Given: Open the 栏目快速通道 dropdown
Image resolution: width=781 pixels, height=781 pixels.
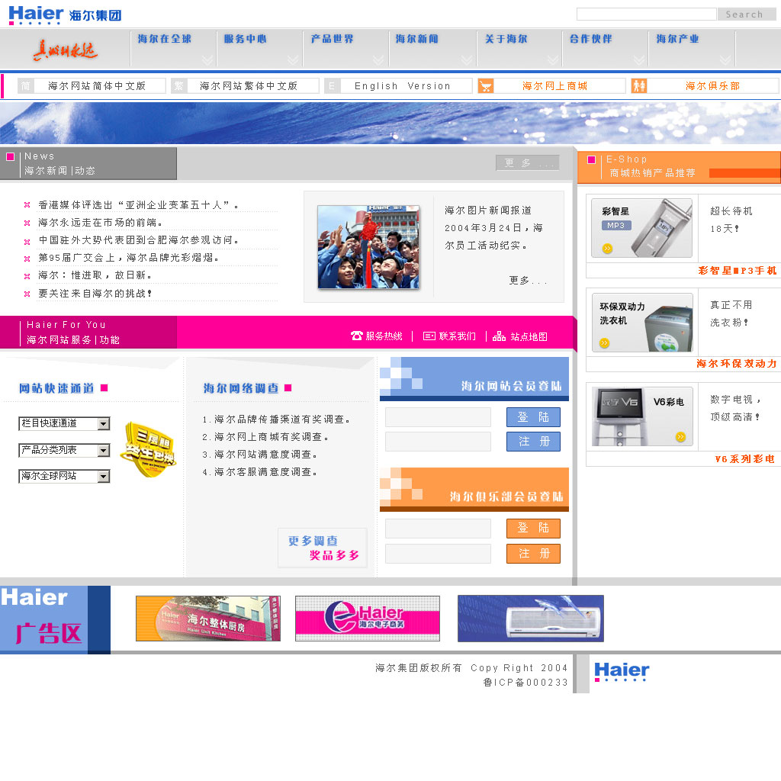Looking at the screenshot, I should (x=64, y=423).
